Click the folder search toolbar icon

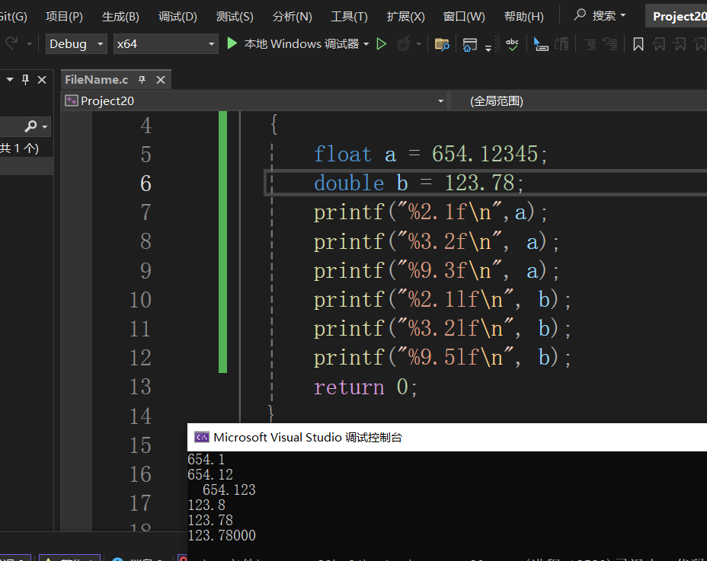click(x=442, y=44)
